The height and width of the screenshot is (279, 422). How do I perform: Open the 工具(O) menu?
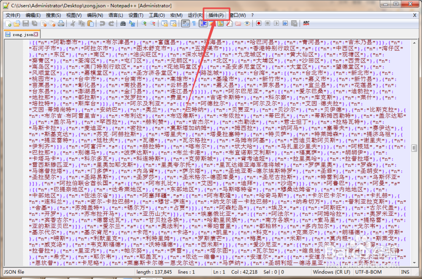[x=157, y=15]
